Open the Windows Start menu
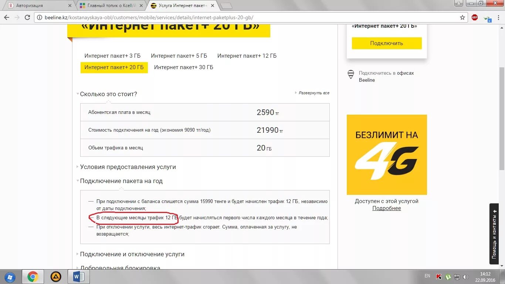The width and height of the screenshot is (505, 284). click(10, 277)
